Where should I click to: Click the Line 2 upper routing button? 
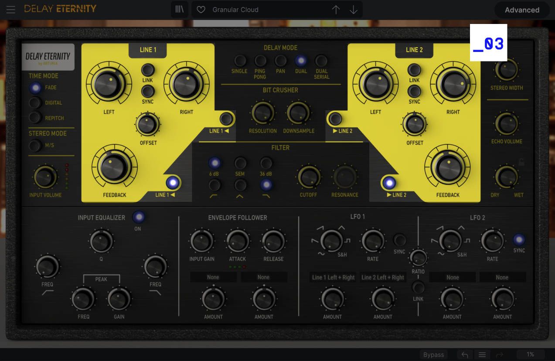pos(335,119)
